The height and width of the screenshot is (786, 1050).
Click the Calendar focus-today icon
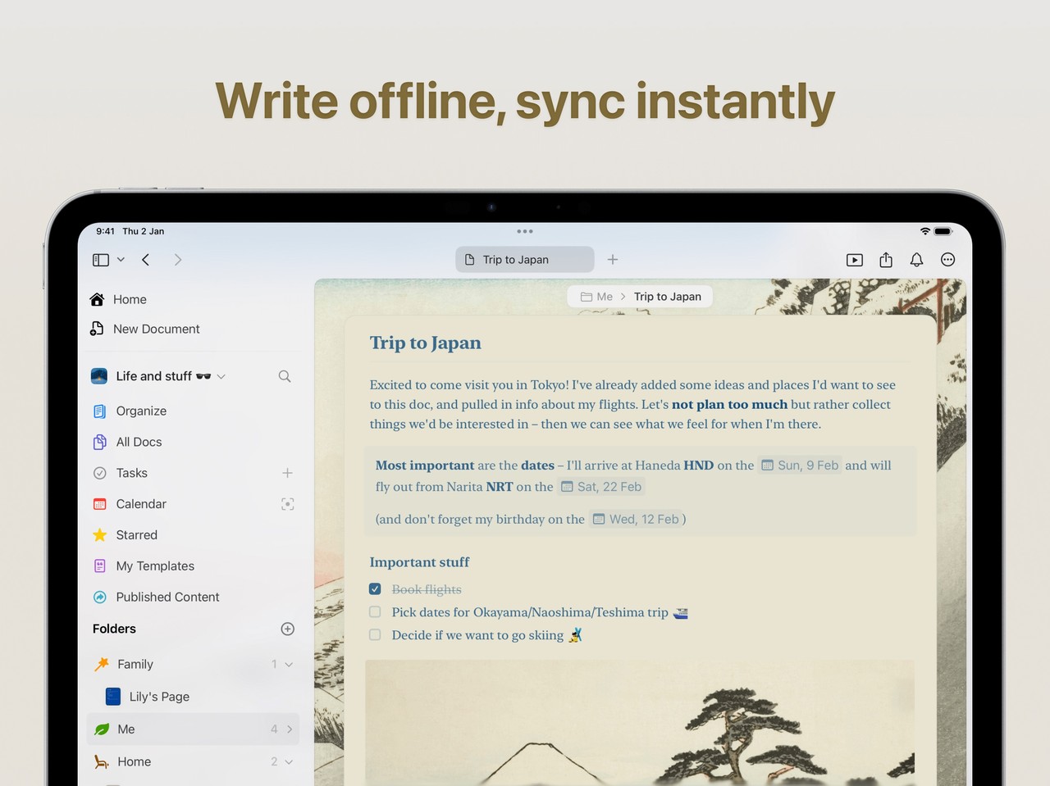(x=288, y=504)
